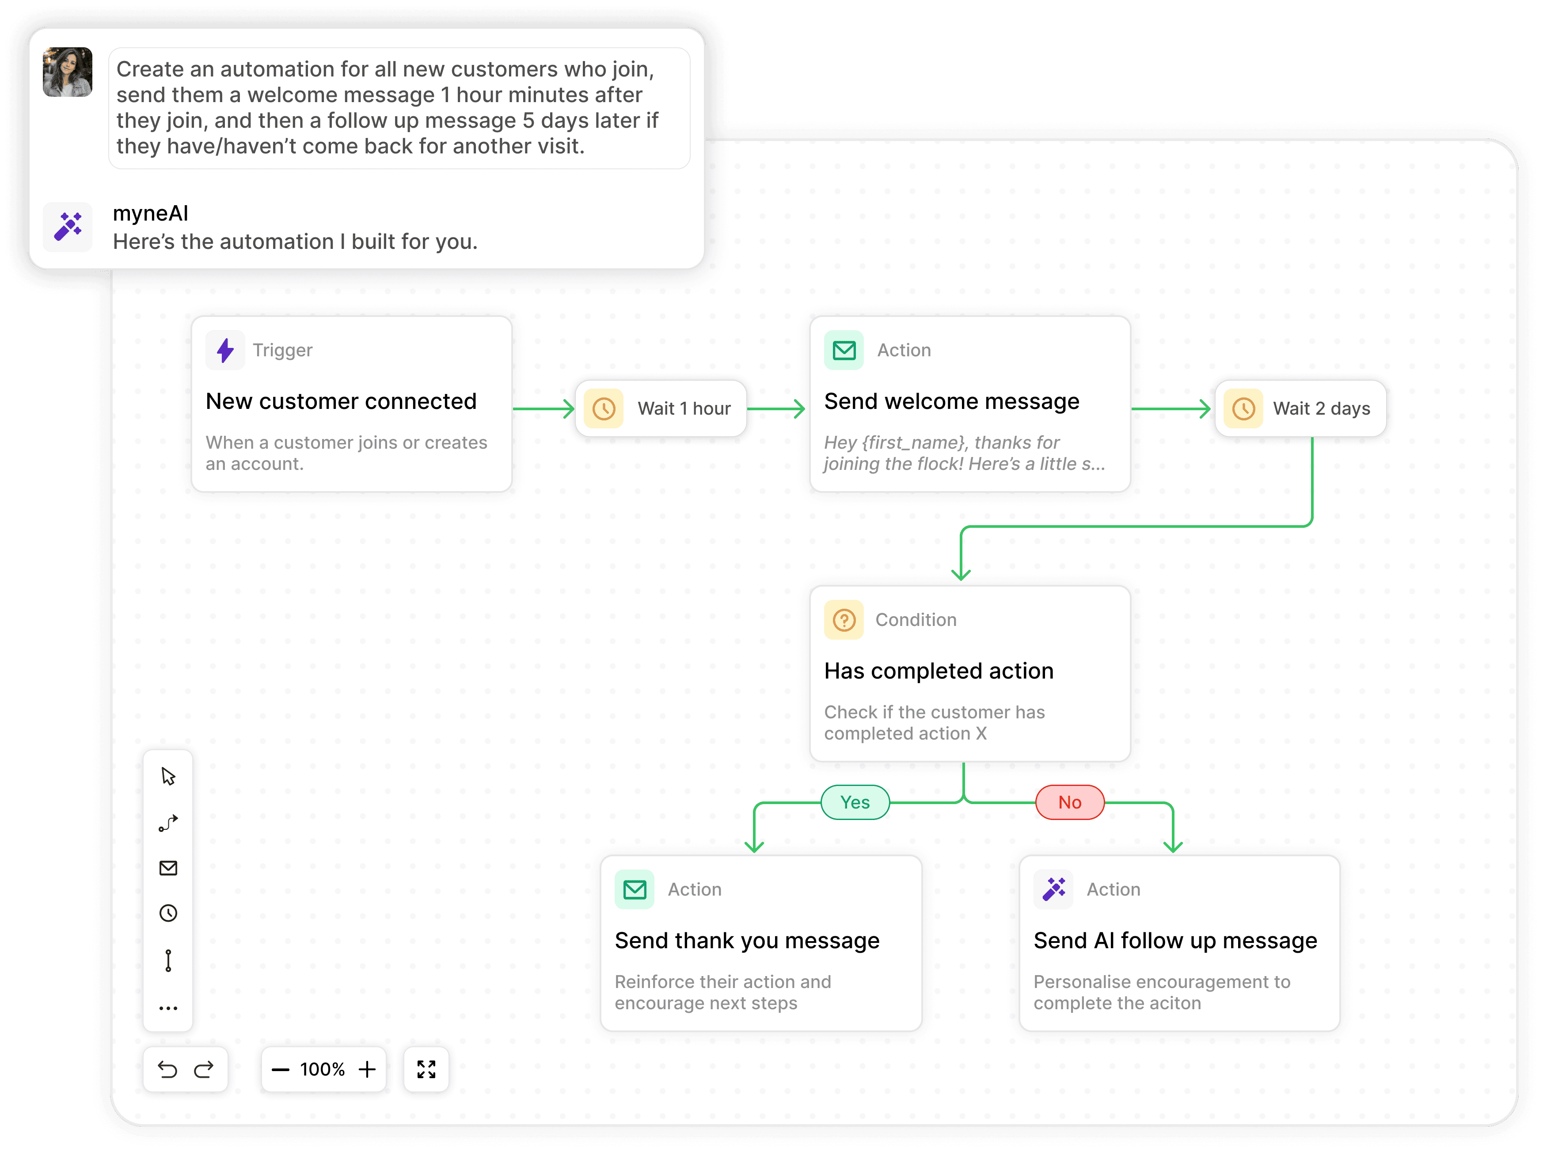Screen dimensions: 1543x1152
Task: Open the three-dots more tools menu
Action: tap(168, 1007)
